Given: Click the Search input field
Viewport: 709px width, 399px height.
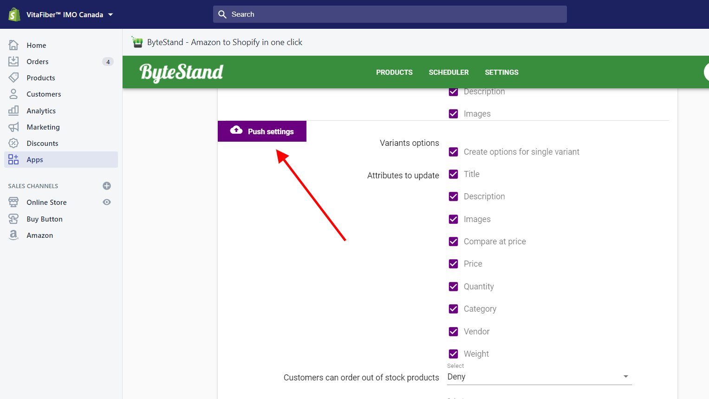Looking at the screenshot, I should pos(390,14).
